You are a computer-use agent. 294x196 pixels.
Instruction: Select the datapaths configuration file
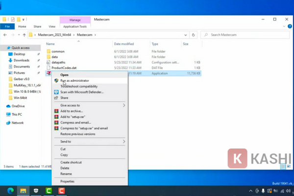pyautogui.click(x=58, y=62)
